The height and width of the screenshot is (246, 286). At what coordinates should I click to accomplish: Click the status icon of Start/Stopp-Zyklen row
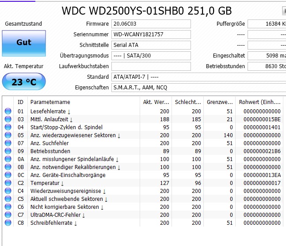tap(8, 127)
